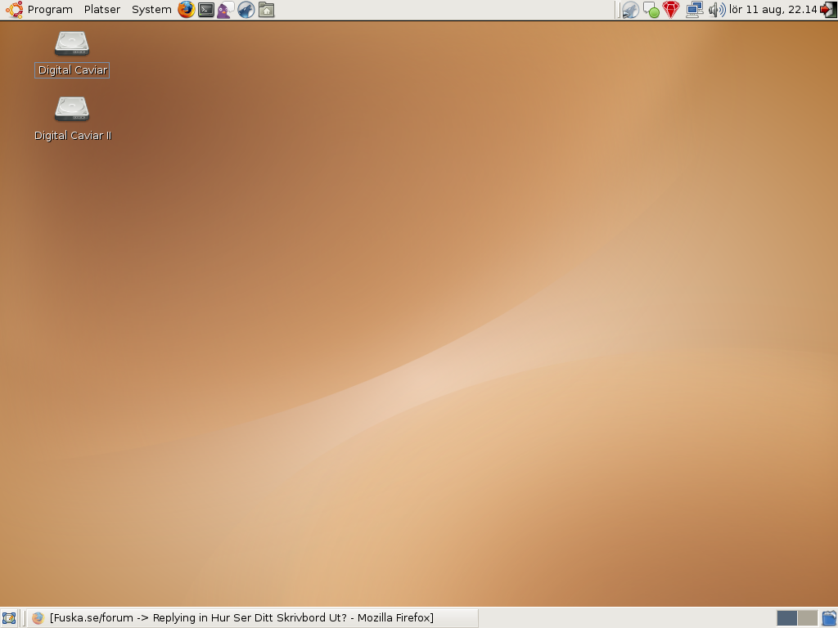The height and width of the screenshot is (628, 838).
Task: Select the Digital Caviar drive icon
Action: click(x=72, y=43)
